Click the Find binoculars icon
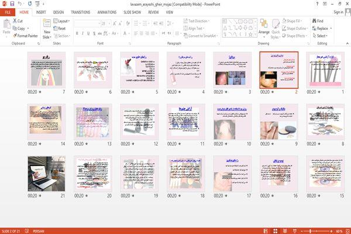The height and width of the screenshot is (234, 351). click(314, 21)
